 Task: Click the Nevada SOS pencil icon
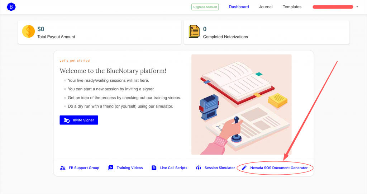coord(244,168)
